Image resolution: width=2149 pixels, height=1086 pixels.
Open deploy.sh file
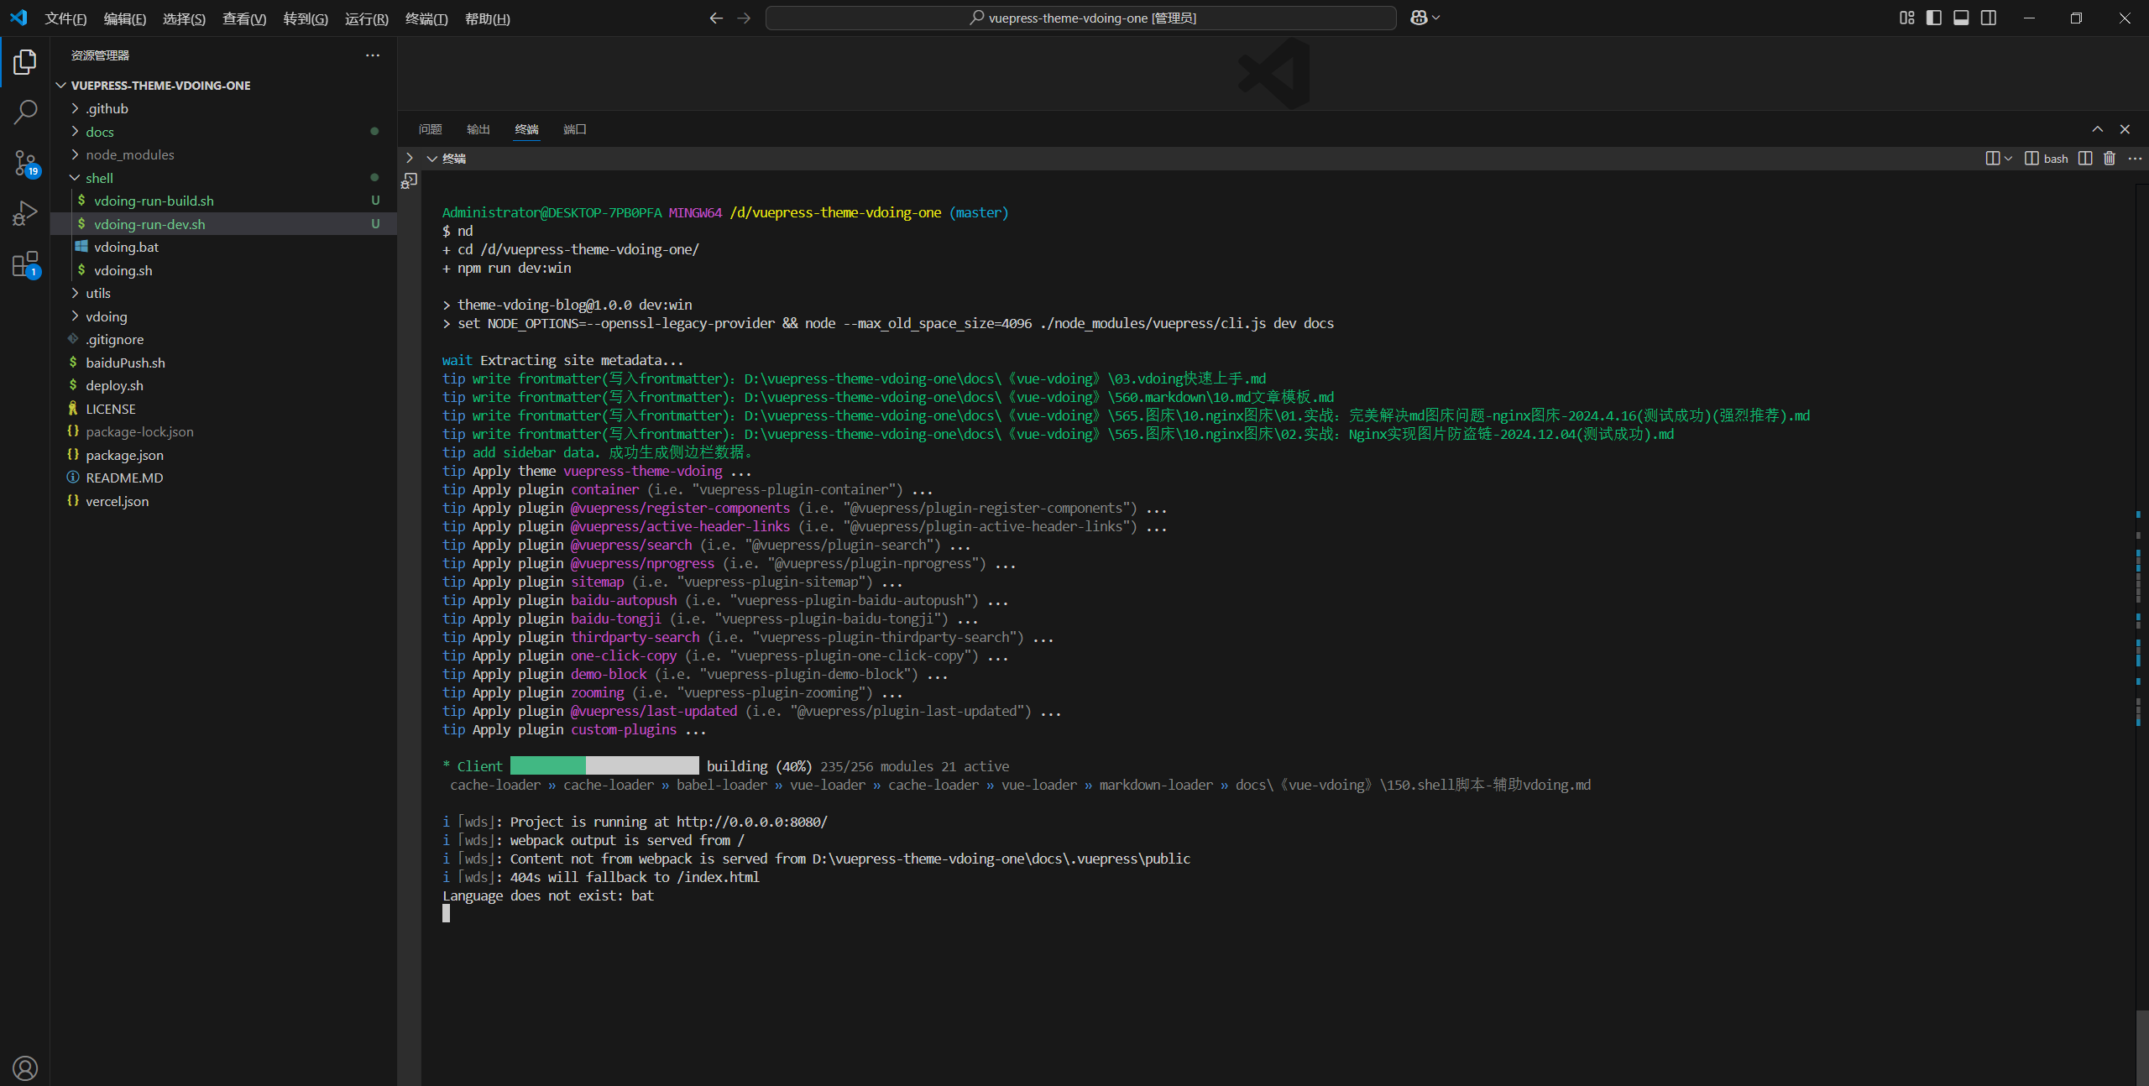(x=223, y=385)
